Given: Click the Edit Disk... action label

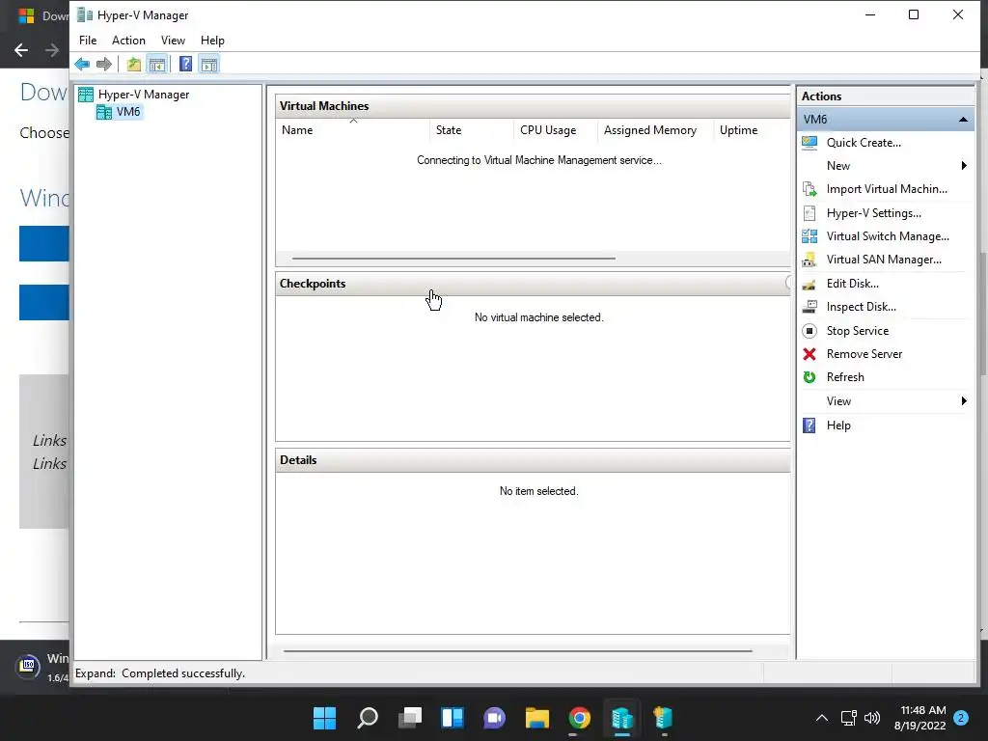Looking at the screenshot, I should click(852, 284).
